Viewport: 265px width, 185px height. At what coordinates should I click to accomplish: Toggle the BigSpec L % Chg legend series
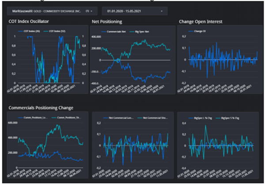coord(200,118)
